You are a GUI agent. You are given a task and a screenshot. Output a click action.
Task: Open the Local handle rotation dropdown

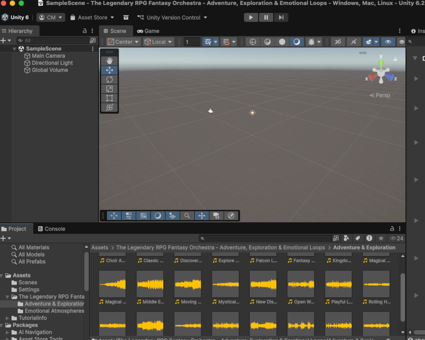pyautogui.click(x=159, y=42)
